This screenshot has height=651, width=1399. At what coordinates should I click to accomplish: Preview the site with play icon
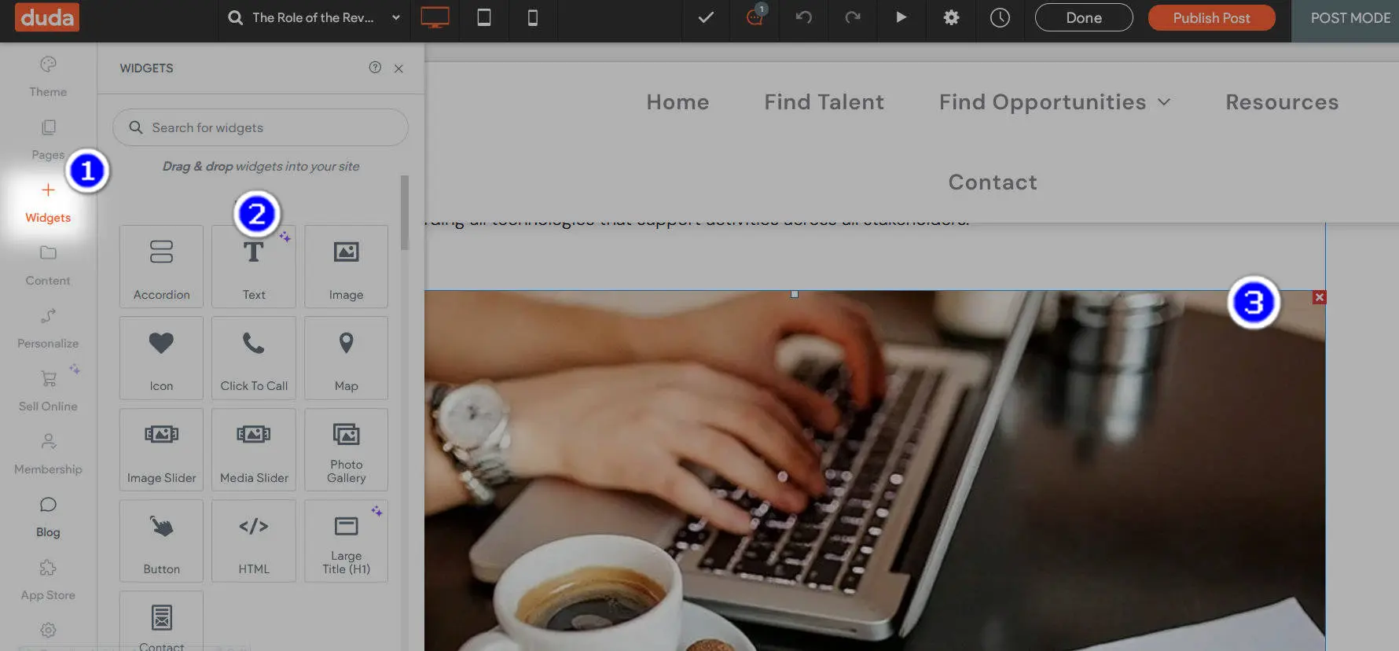tap(901, 17)
